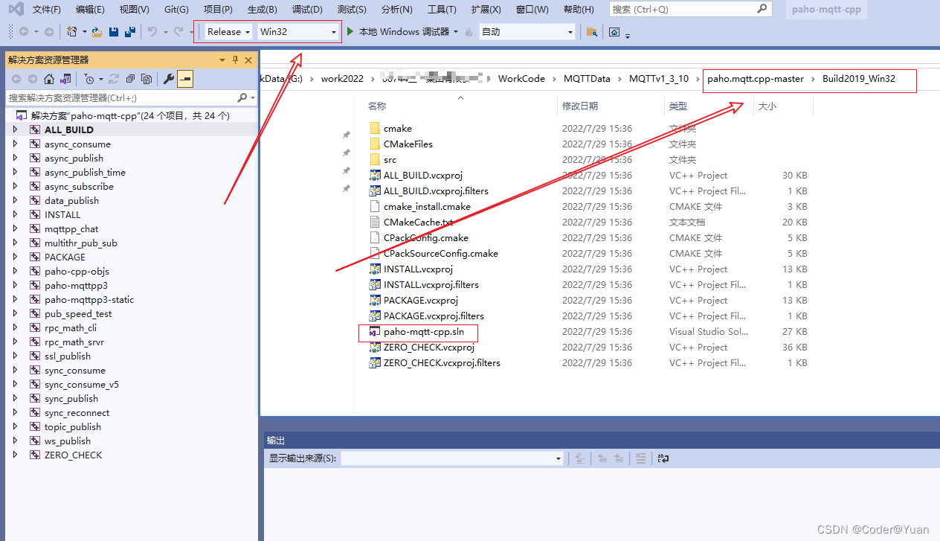Click MQTTData in the breadcrumb path
The height and width of the screenshot is (541, 940).
[x=587, y=78]
